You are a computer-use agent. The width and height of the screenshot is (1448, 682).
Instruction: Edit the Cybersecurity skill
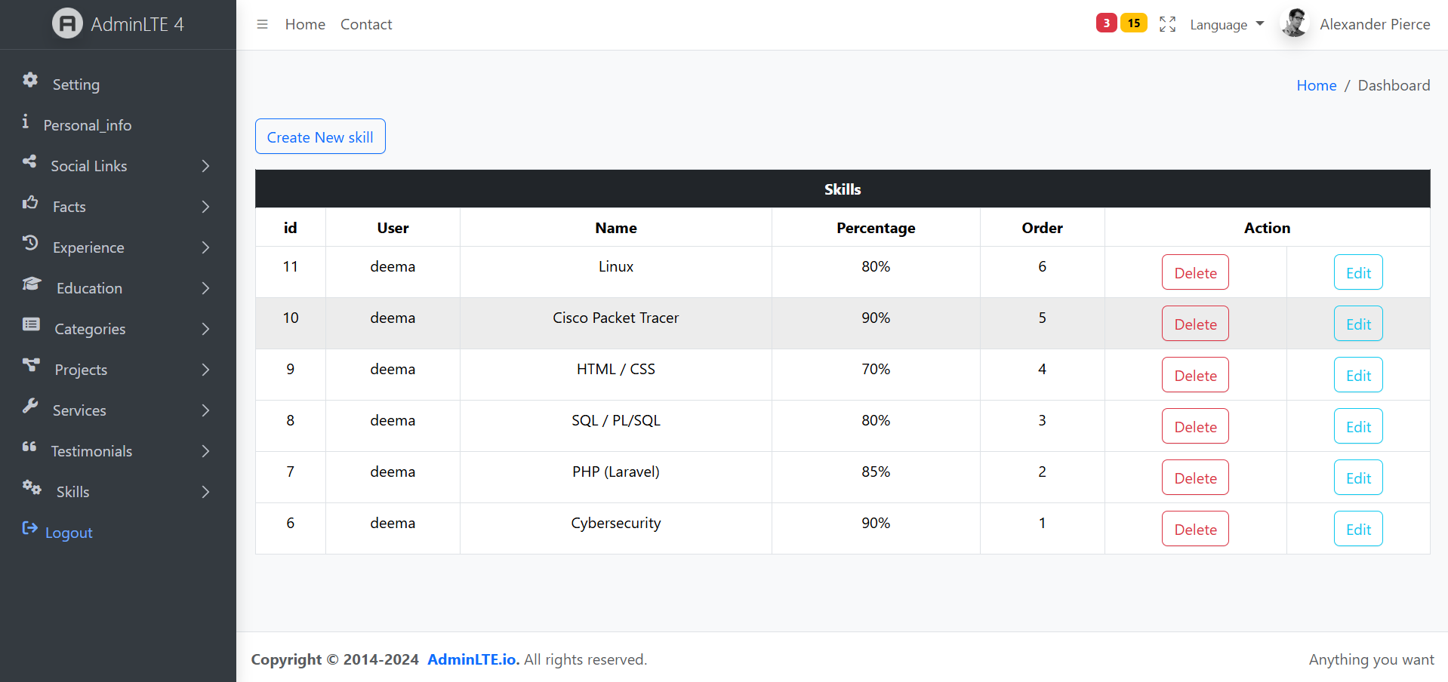click(1358, 529)
